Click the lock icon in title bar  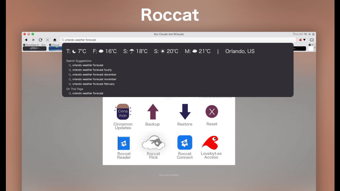(313, 34)
